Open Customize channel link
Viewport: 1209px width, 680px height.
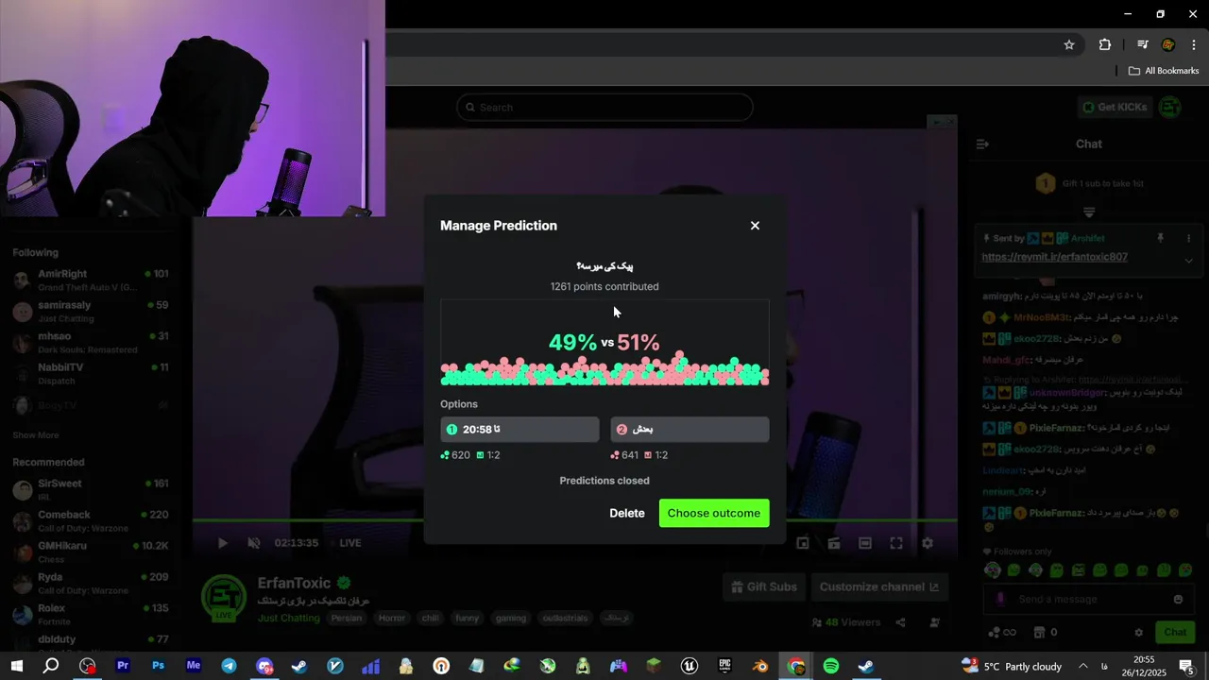879,586
